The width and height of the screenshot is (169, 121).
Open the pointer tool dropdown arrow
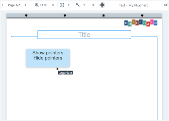tap(84, 5)
